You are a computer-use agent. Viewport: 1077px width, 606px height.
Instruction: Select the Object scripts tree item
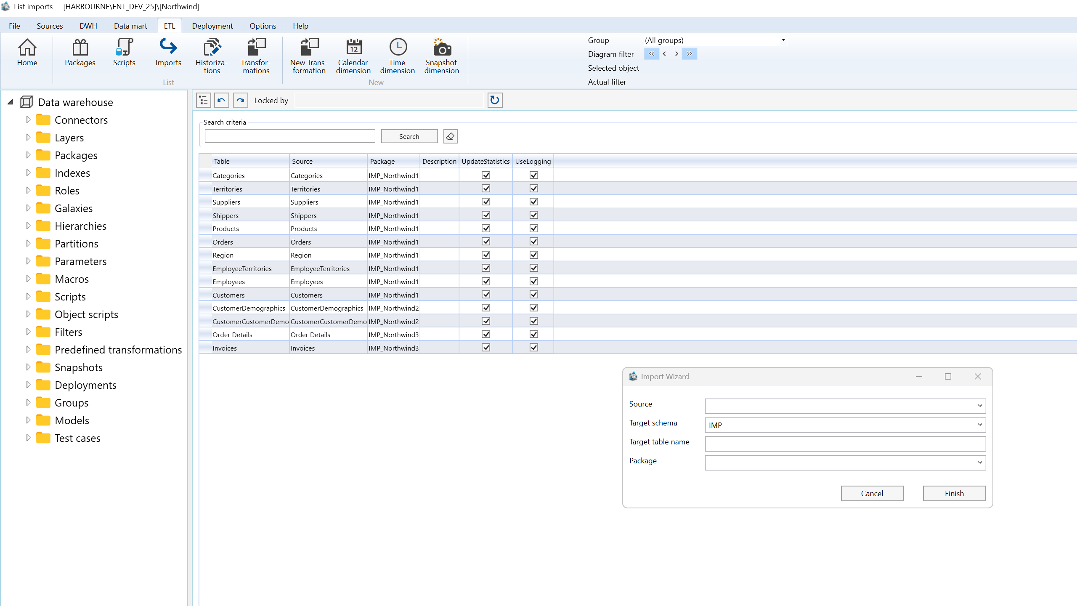86,314
